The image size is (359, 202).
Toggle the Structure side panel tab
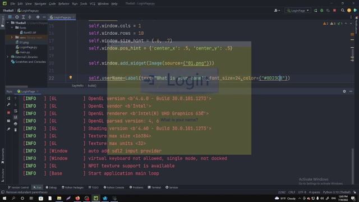2,175
